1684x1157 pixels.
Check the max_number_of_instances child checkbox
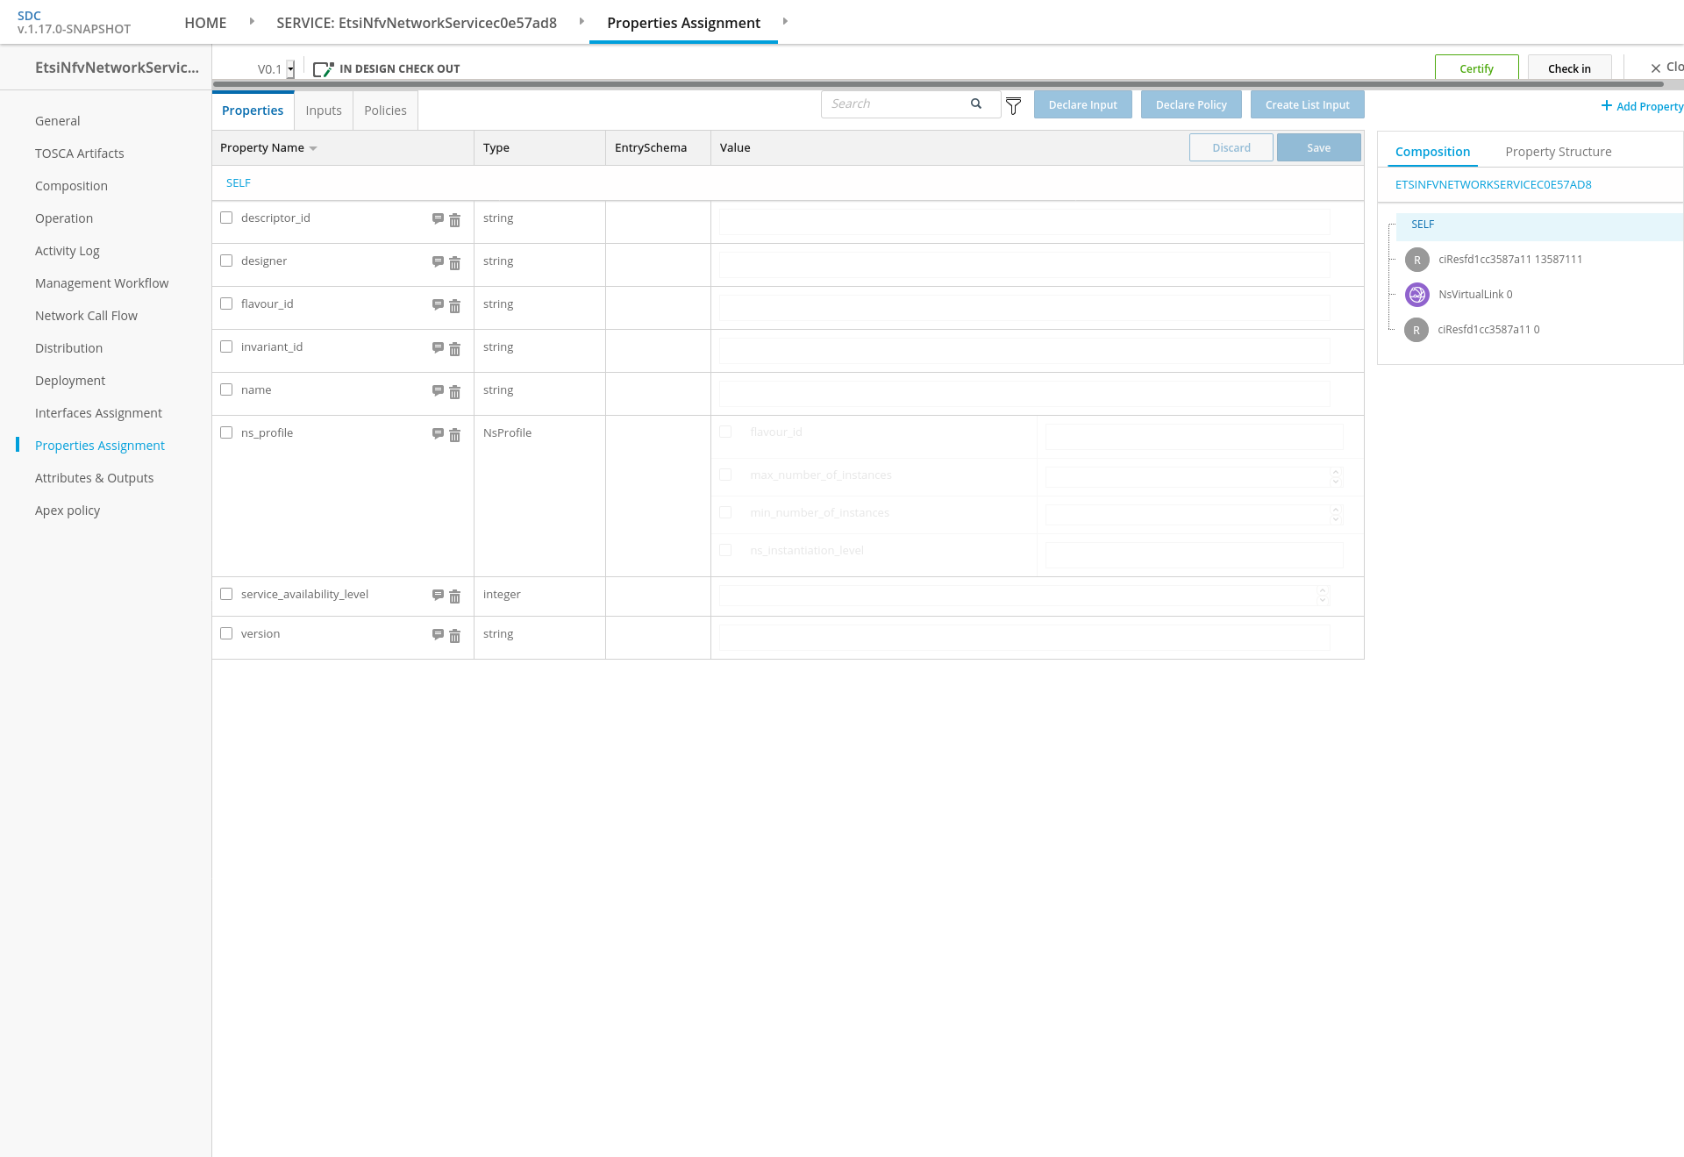coord(725,475)
